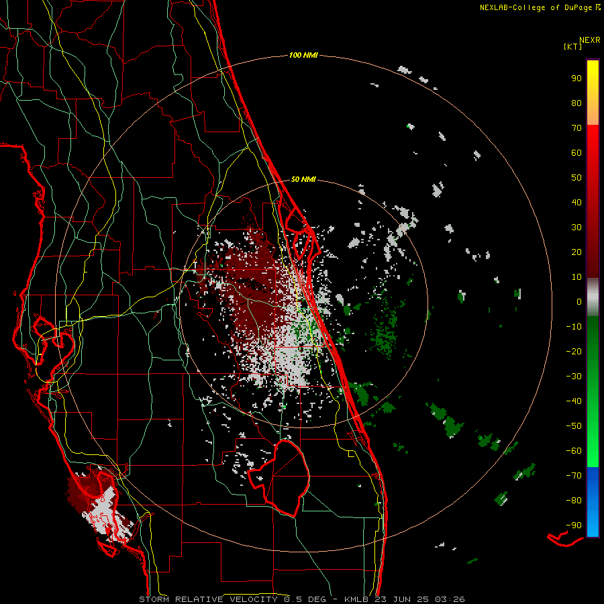The height and width of the screenshot is (604, 604).
Task: Click the -20 knot scale label
Action: pos(574,351)
